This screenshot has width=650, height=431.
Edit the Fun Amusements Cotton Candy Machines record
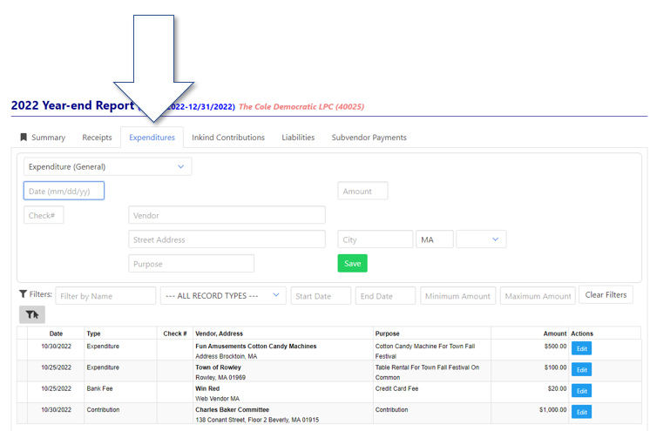[581, 348]
